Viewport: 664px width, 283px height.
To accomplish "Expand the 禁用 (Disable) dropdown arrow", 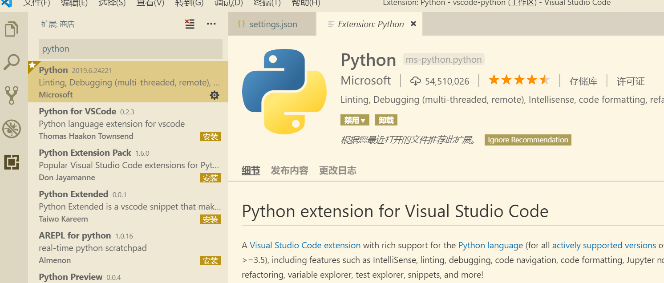I will [364, 120].
